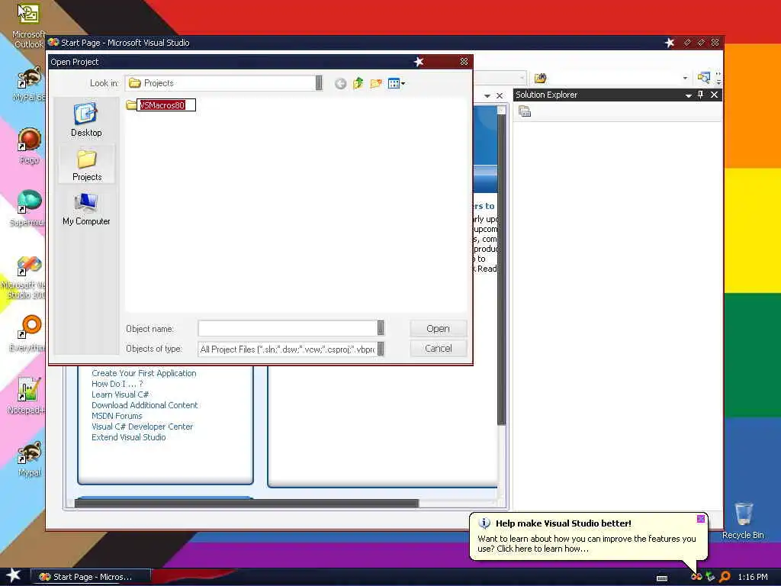Go up one folder level in dialog
781x586 pixels.
358,83
